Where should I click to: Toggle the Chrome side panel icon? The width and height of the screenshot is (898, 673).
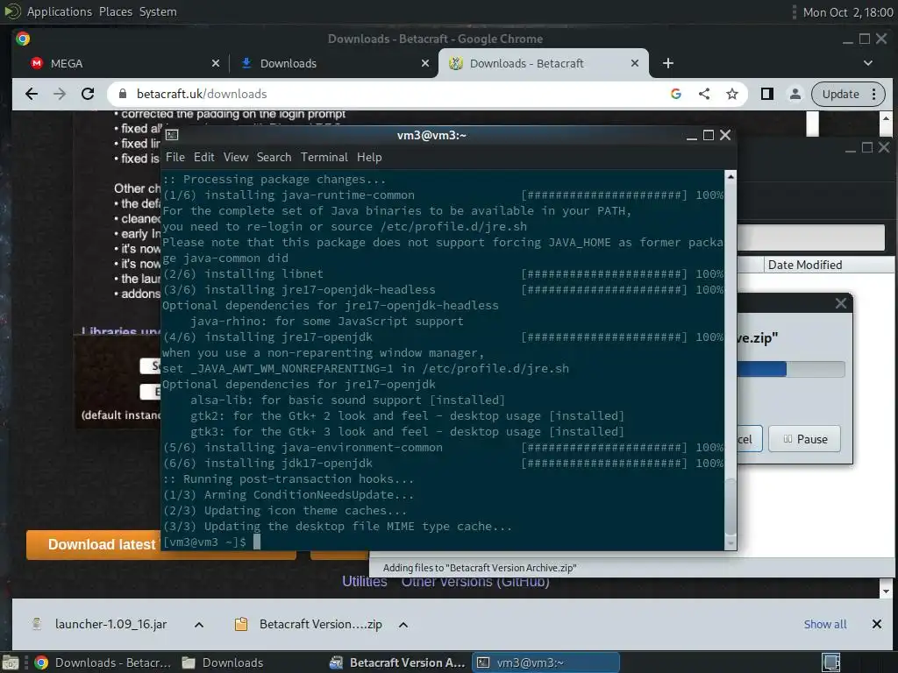[x=766, y=94]
